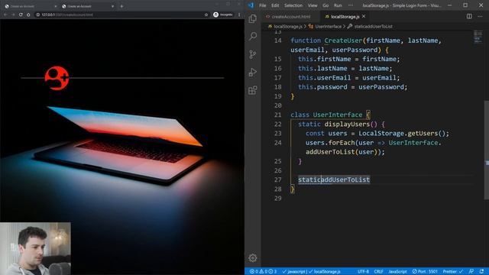
Task: Click the localStorage.js status bar item
Action: (x=325, y=272)
